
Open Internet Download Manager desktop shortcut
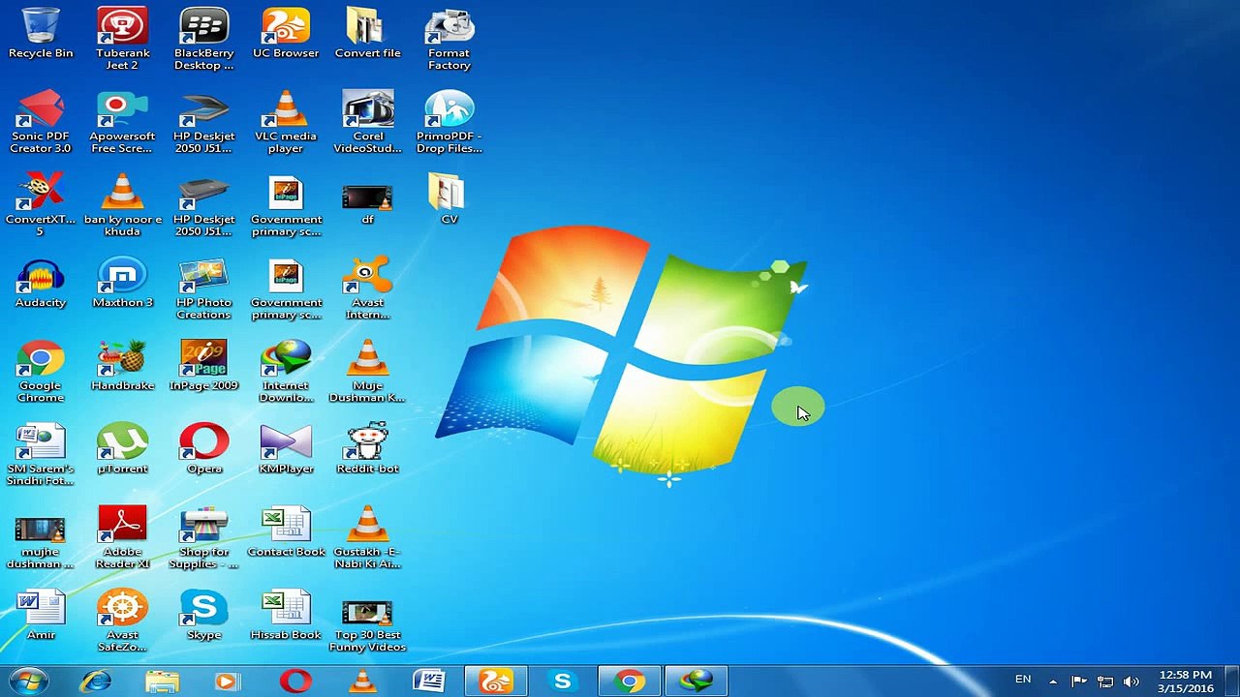[x=286, y=371]
